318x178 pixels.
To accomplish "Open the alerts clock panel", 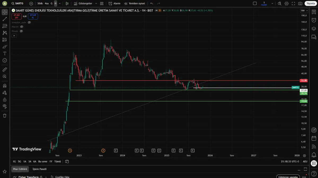I will [314, 20].
